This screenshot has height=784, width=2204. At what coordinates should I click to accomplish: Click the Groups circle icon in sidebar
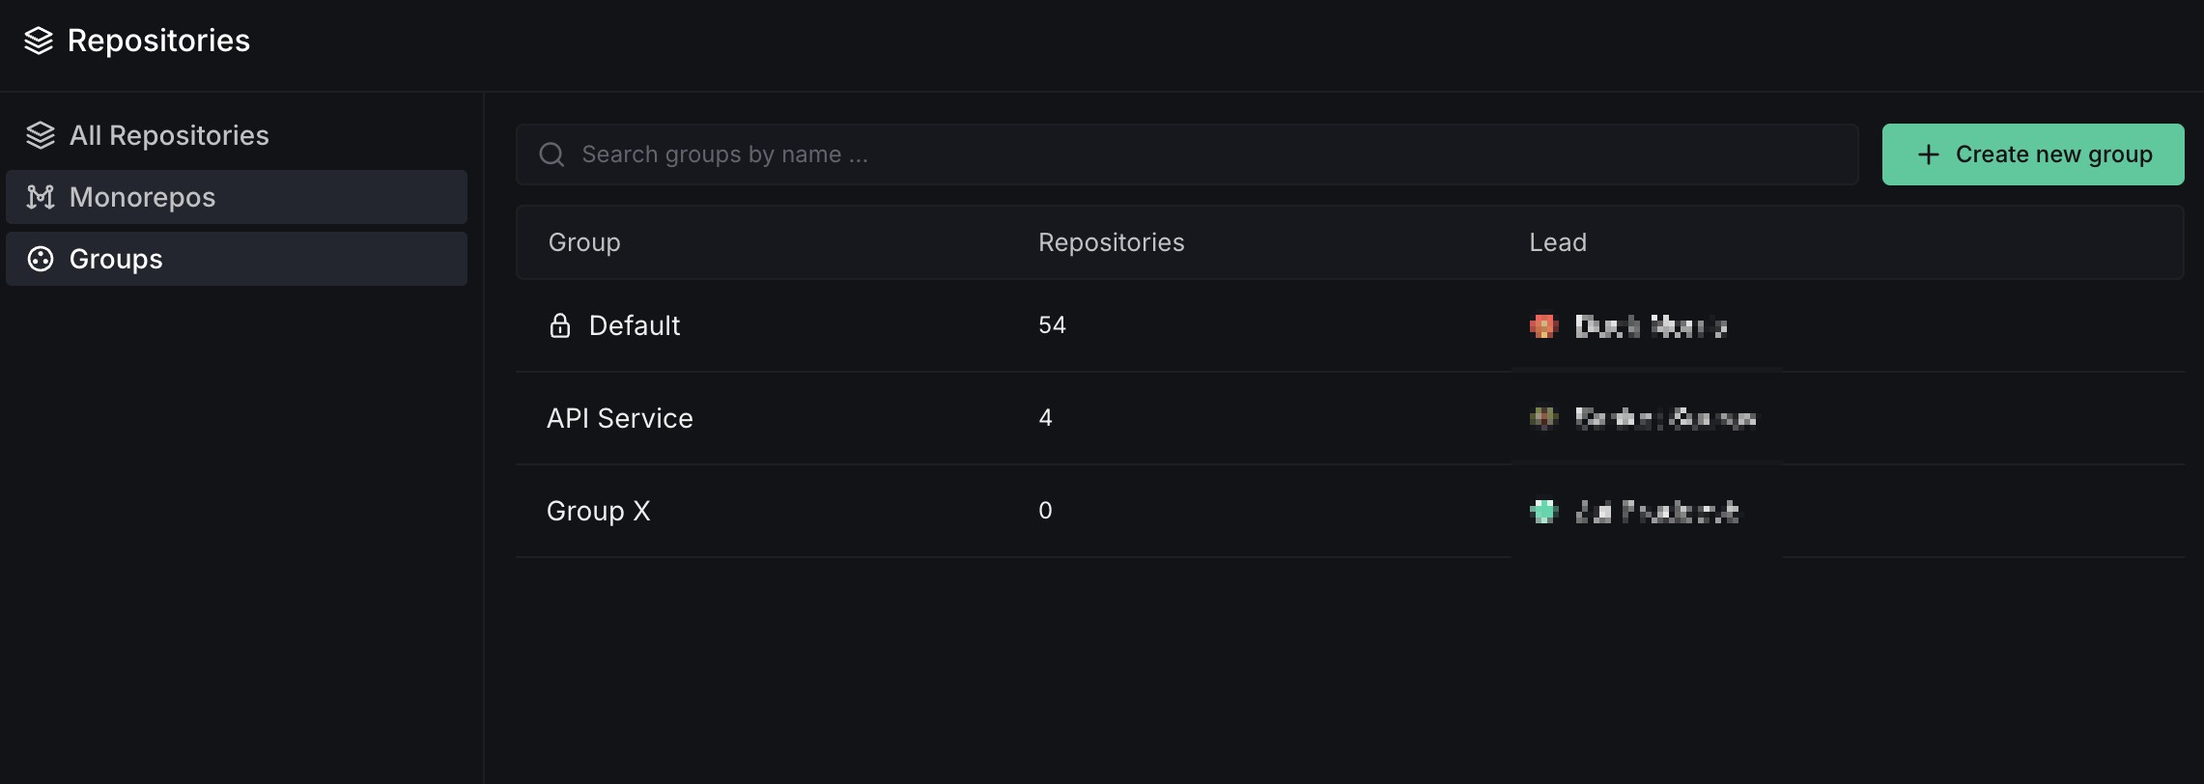[40, 259]
